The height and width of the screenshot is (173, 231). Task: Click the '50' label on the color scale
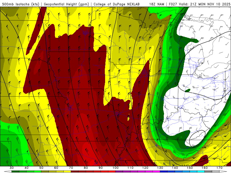pos(41,168)
